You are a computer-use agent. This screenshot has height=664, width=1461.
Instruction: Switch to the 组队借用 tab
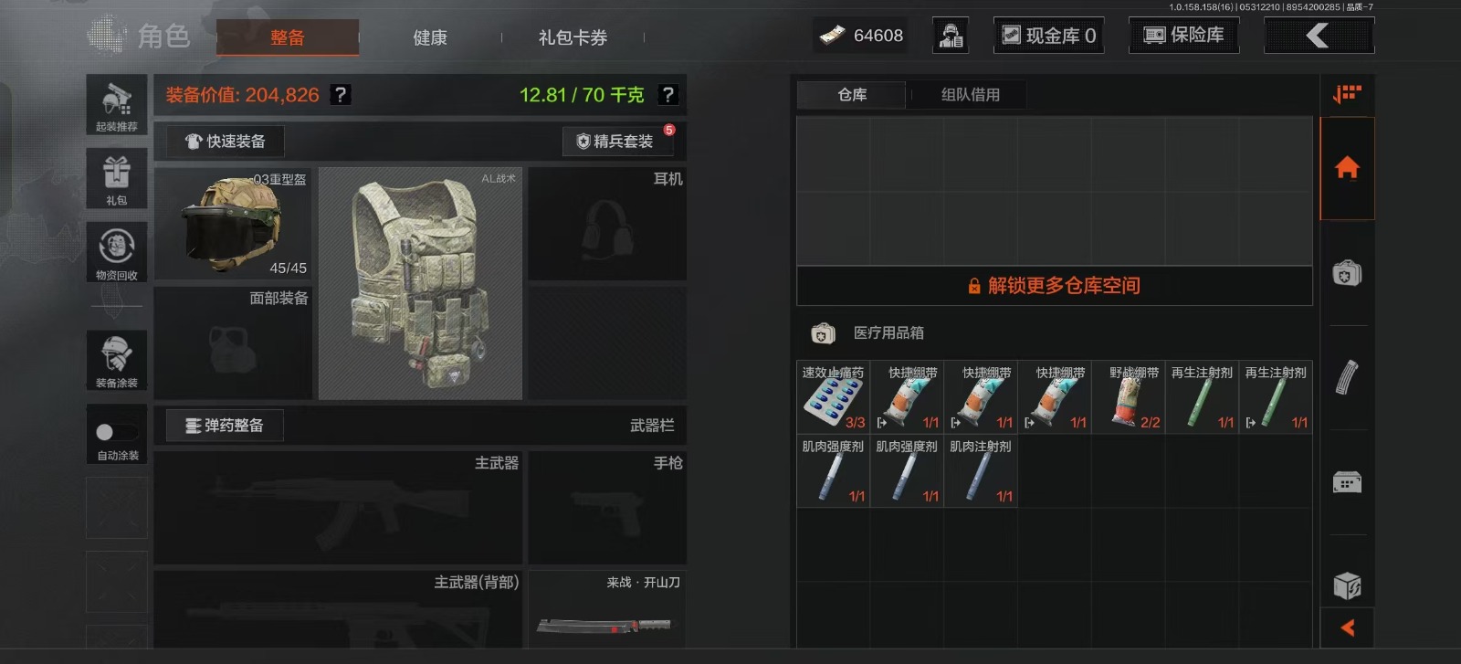coord(970,94)
